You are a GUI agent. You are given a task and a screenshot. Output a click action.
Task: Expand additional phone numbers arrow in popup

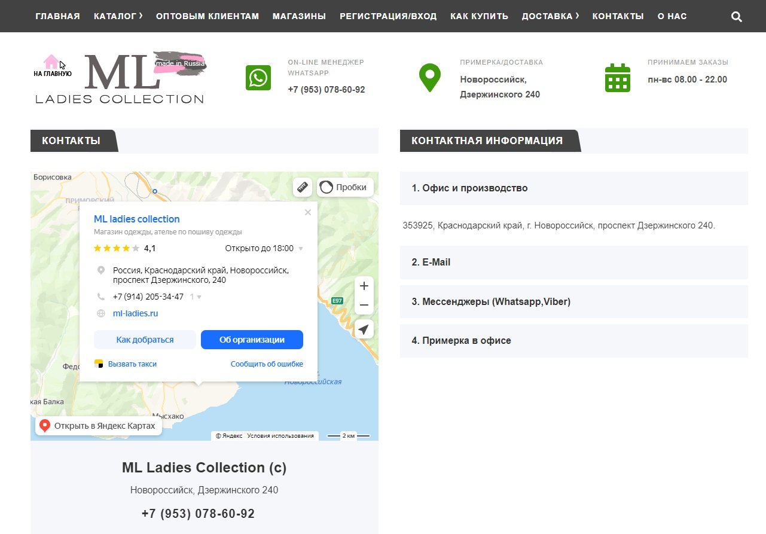pos(199,297)
